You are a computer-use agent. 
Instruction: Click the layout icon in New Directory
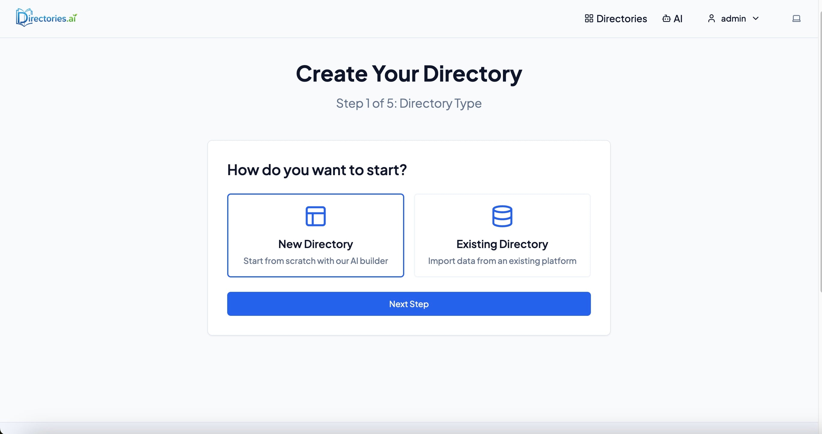click(x=316, y=216)
